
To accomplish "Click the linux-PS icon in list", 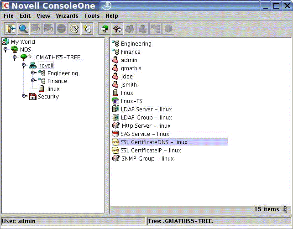I will [115, 101].
